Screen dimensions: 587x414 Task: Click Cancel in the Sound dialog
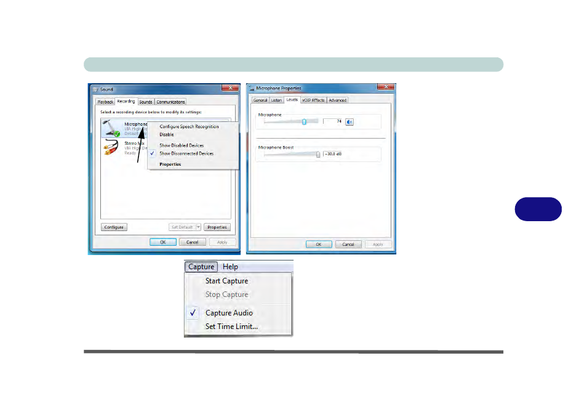click(193, 242)
